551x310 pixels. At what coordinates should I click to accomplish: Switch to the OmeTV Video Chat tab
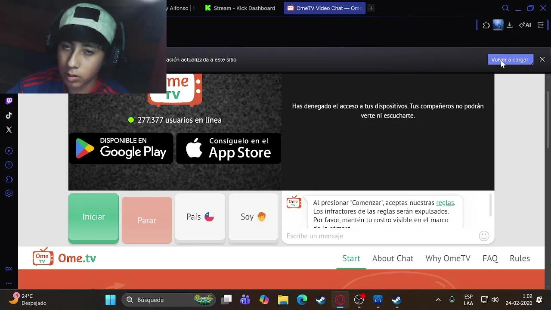325,8
